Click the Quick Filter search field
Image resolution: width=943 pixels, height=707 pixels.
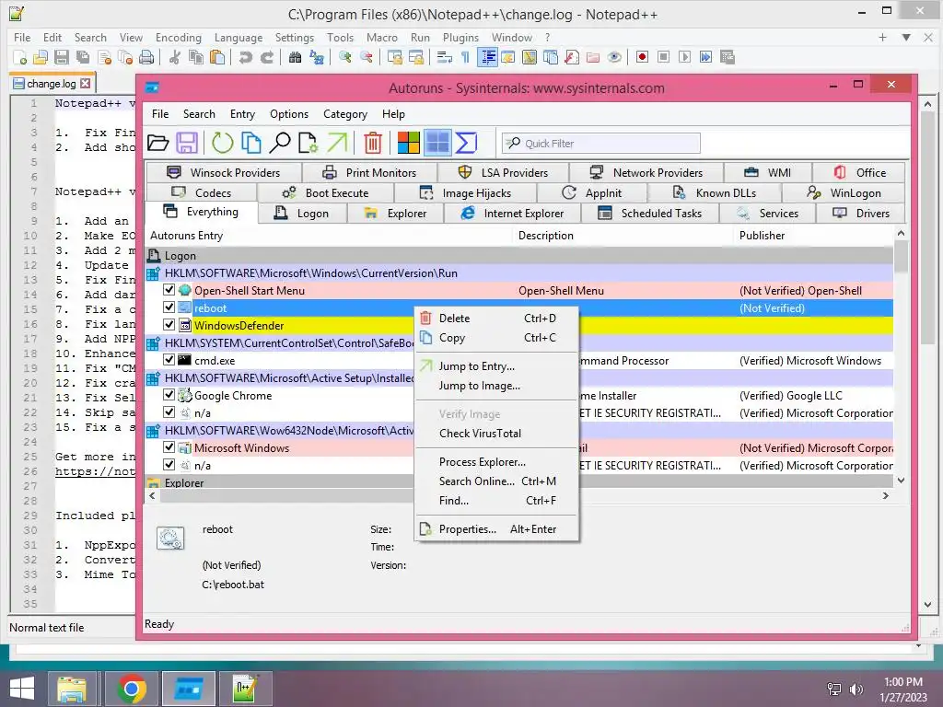(601, 143)
